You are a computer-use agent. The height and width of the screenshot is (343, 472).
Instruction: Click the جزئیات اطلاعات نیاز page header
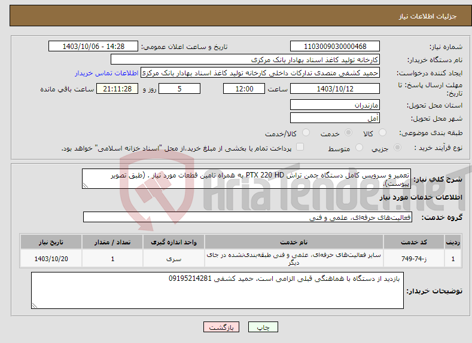pos(428,16)
